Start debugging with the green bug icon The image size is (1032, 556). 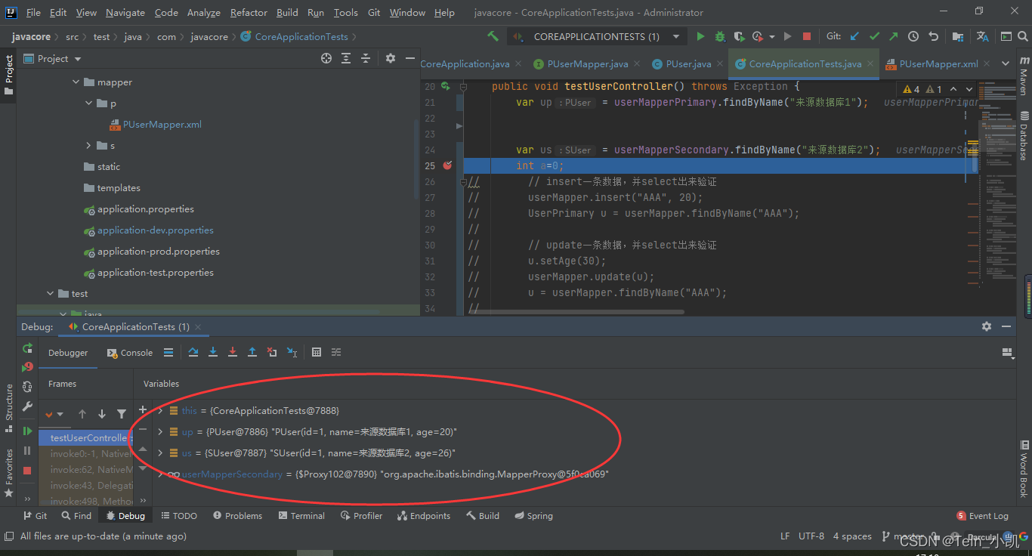720,36
